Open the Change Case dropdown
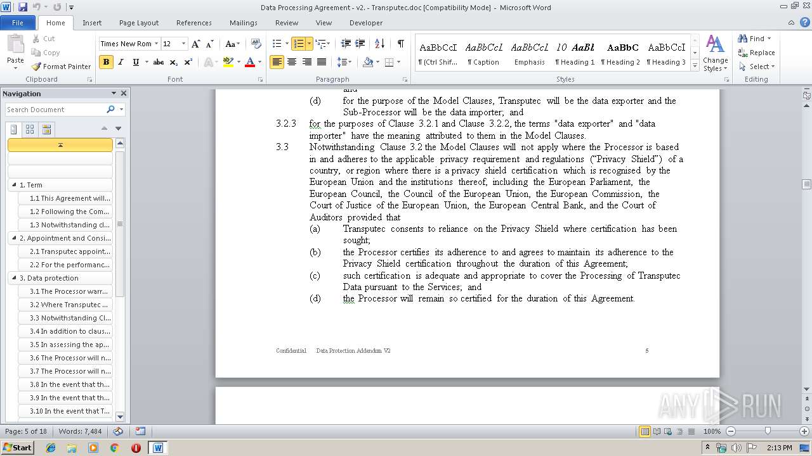The height and width of the screenshot is (456, 812). coord(232,44)
